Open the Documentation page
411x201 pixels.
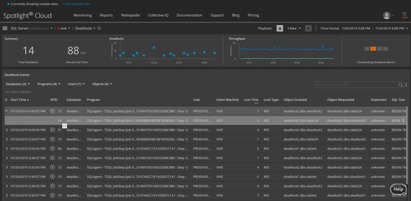coord(189,15)
